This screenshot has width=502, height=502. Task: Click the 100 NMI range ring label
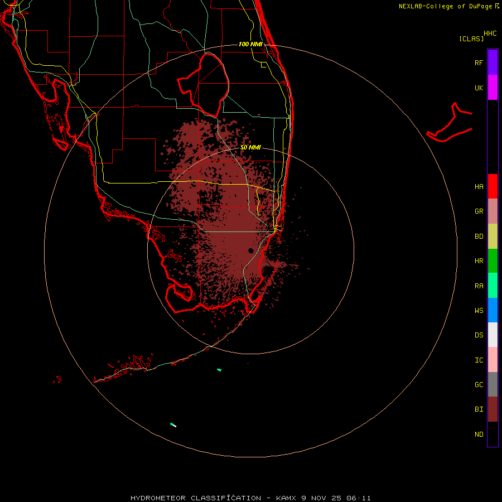point(250,44)
